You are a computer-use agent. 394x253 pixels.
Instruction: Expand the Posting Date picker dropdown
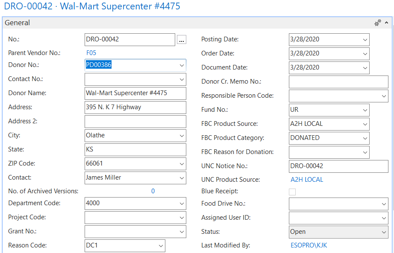click(365, 40)
